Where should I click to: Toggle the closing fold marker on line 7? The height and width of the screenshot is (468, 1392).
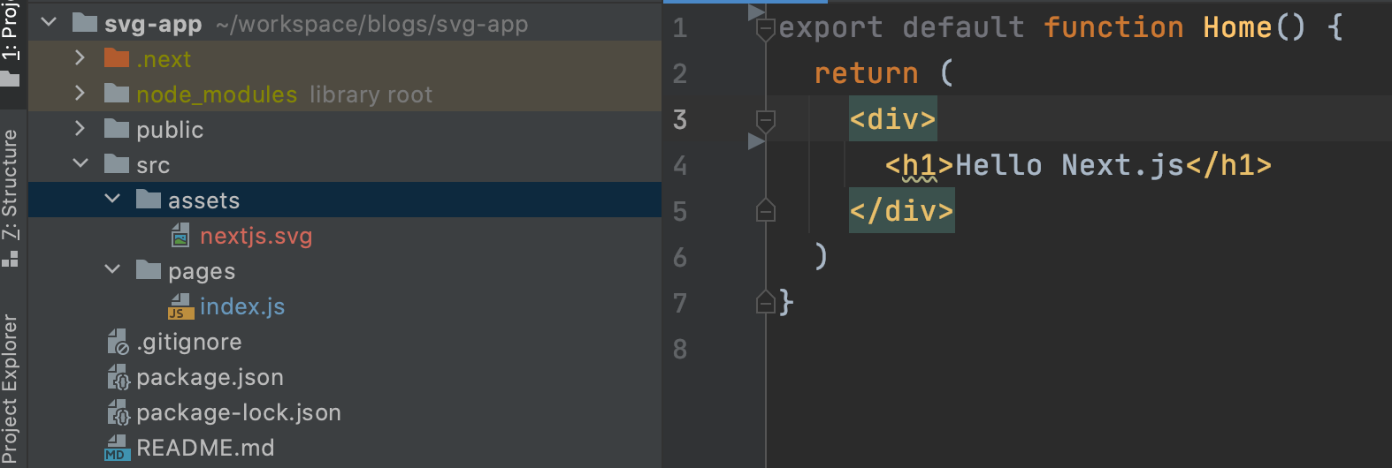766,303
